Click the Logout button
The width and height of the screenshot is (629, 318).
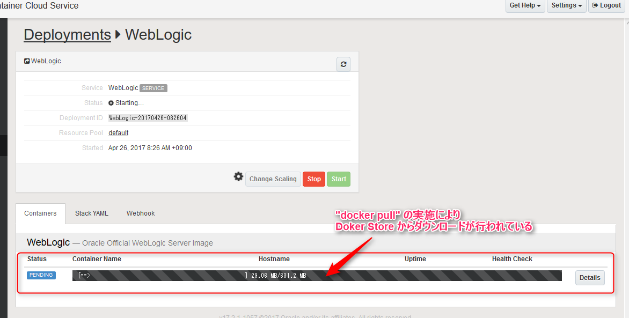coord(606,5)
